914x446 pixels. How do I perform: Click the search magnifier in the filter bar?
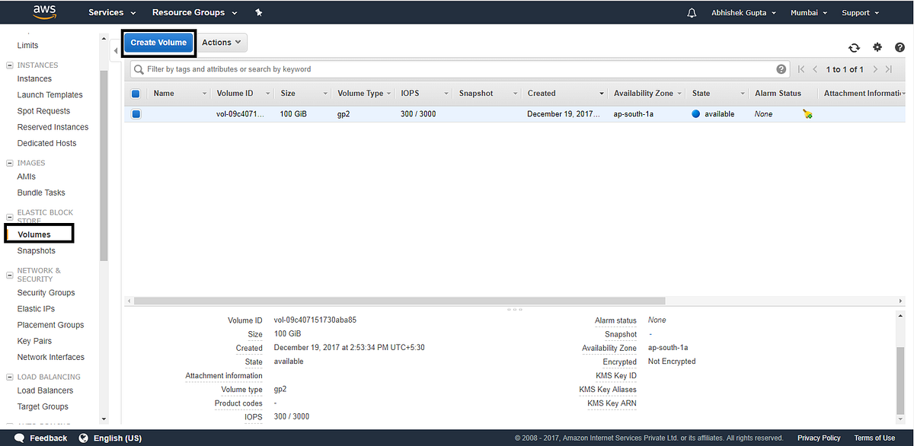click(x=139, y=68)
